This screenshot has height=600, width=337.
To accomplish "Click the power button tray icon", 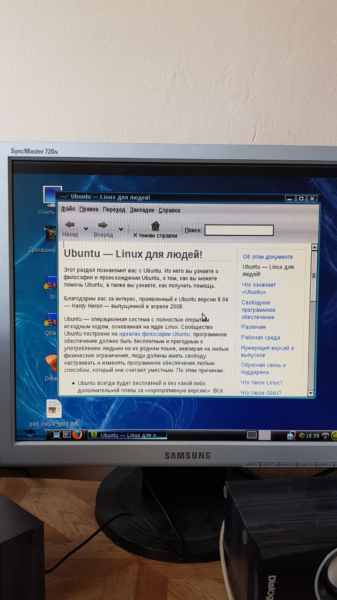I will (334, 436).
